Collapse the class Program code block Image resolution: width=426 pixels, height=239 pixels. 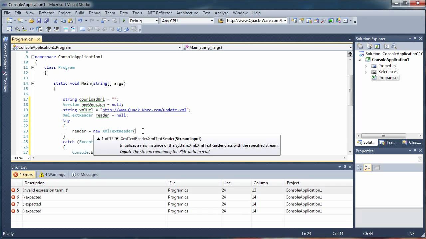pos(33,67)
